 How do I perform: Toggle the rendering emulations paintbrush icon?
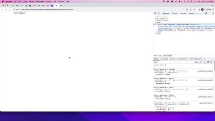pyautogui.click(x=208, y=62)
